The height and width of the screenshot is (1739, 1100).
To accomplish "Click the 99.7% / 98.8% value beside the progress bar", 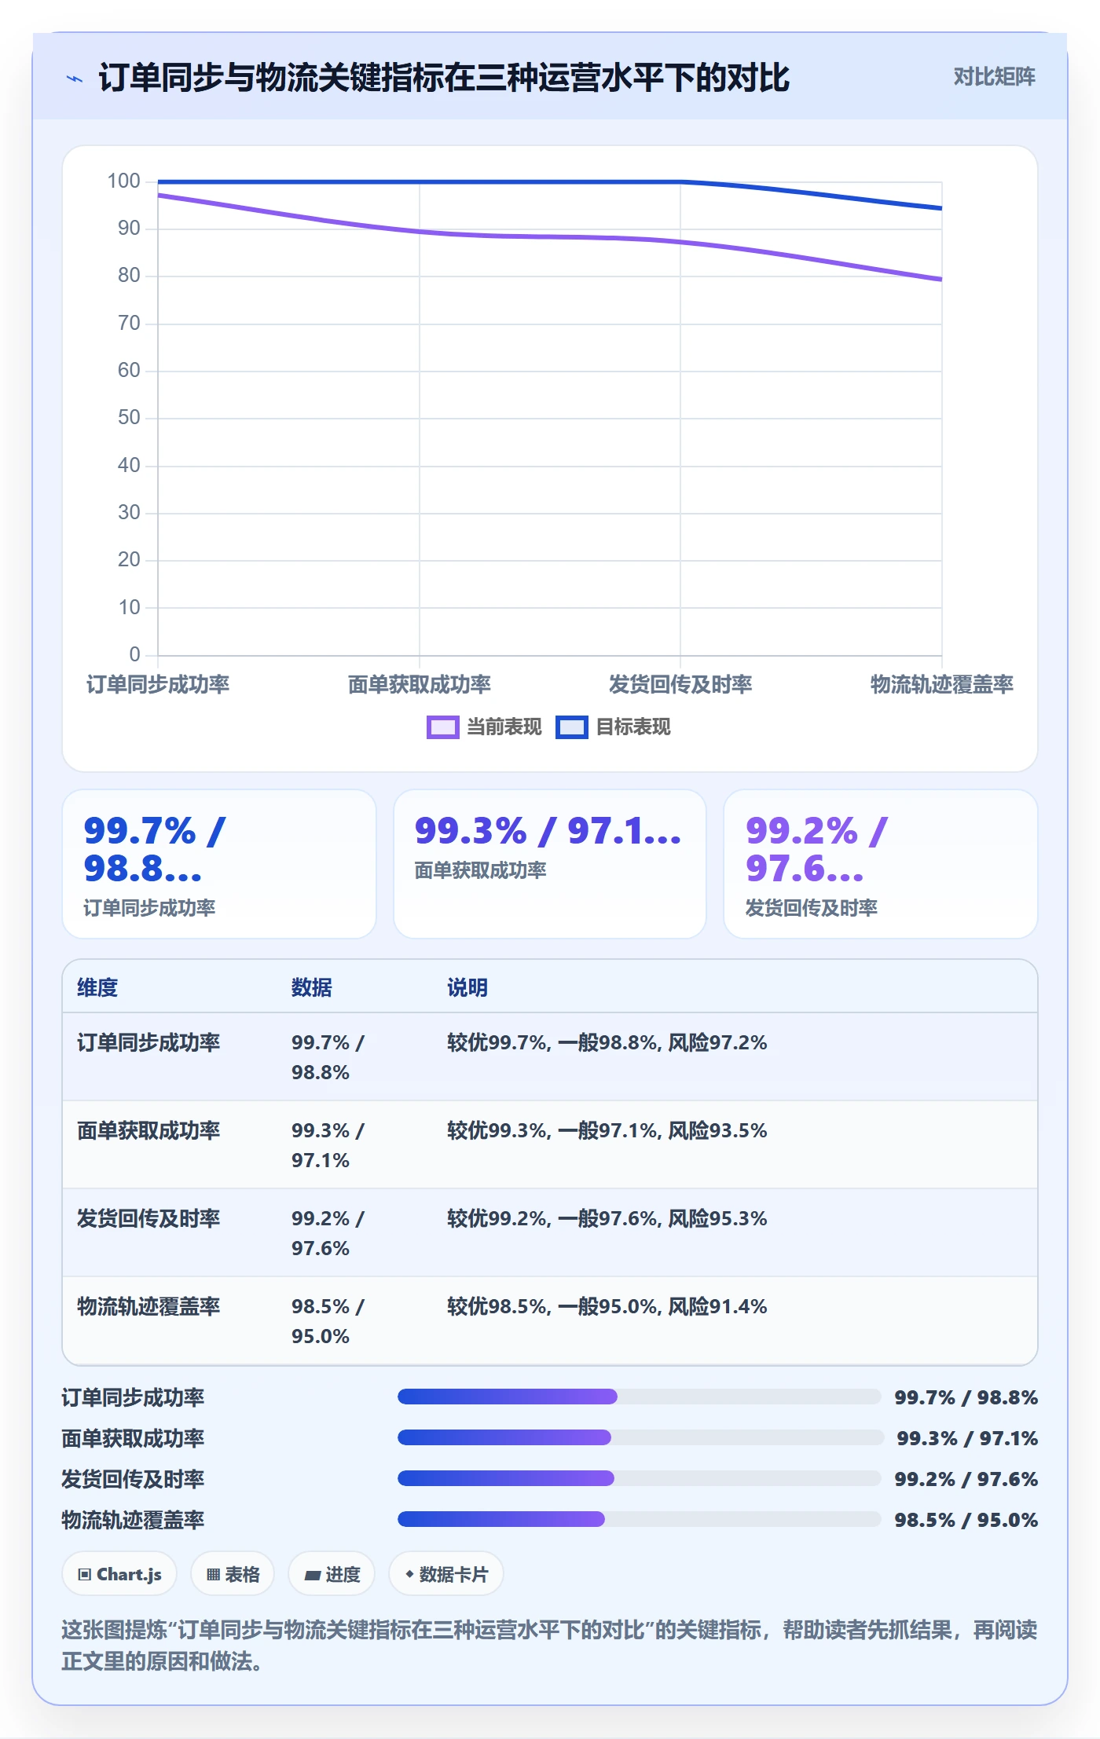I will (x=966, y=1397).
